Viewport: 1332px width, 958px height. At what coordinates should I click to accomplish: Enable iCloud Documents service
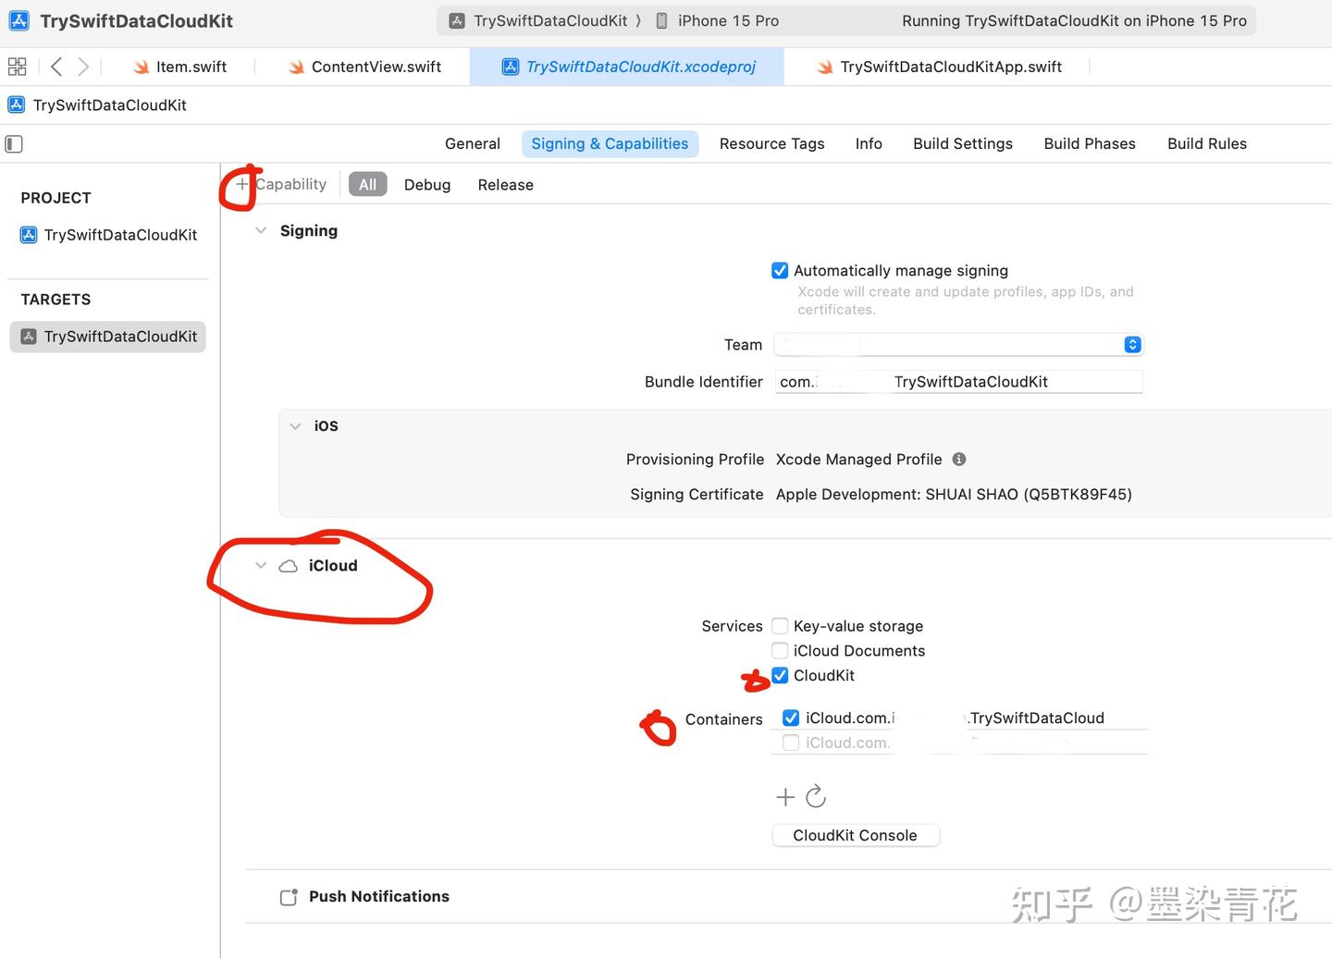[780, 650]
